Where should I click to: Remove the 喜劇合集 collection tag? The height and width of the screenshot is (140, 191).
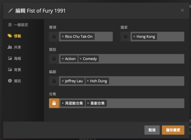click(x=88, y=103)
